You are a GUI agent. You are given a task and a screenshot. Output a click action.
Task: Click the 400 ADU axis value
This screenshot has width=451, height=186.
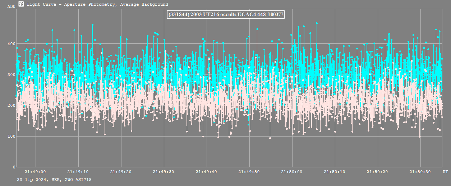[11, 44]
